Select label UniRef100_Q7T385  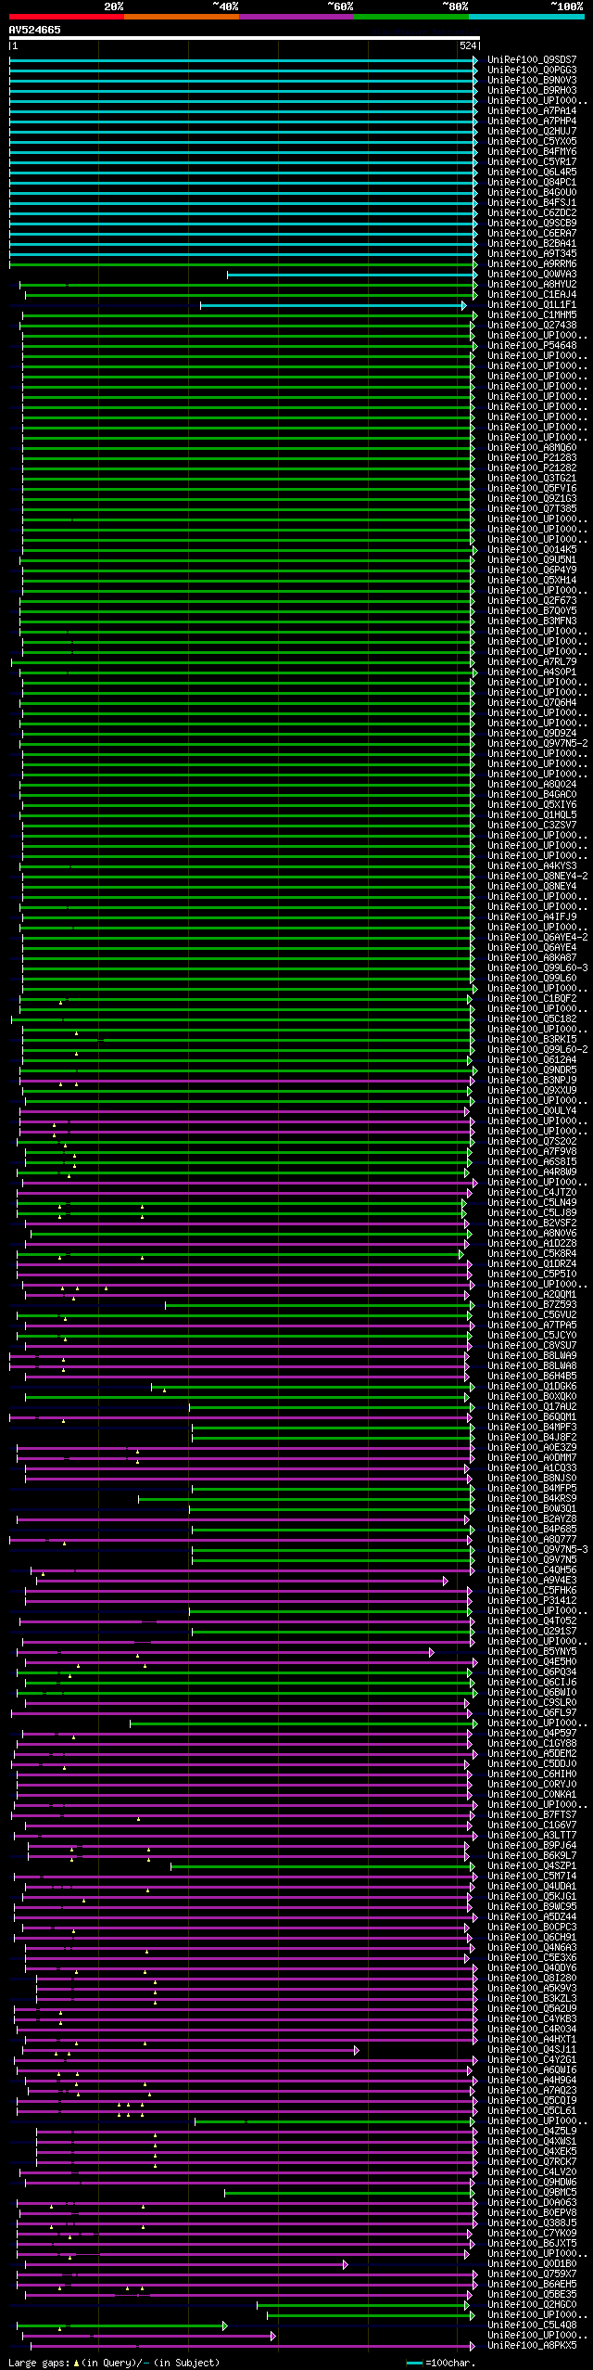tap(532, 509)
